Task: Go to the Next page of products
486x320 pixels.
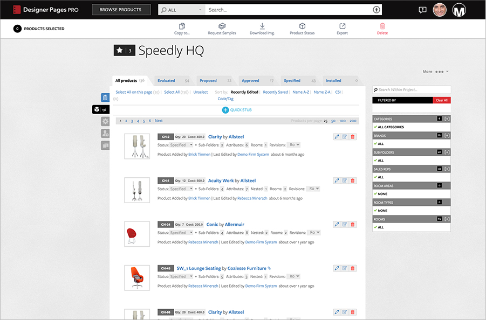Action: click(159, 121)
